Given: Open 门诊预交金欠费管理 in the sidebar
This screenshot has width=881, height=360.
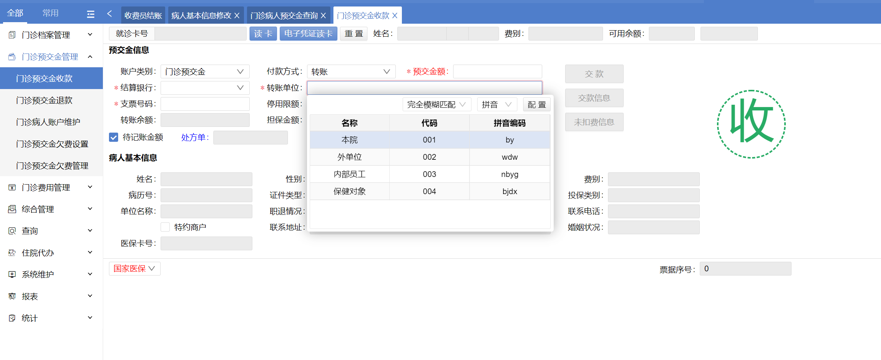Looking at the screenshot, I should 51,165.
